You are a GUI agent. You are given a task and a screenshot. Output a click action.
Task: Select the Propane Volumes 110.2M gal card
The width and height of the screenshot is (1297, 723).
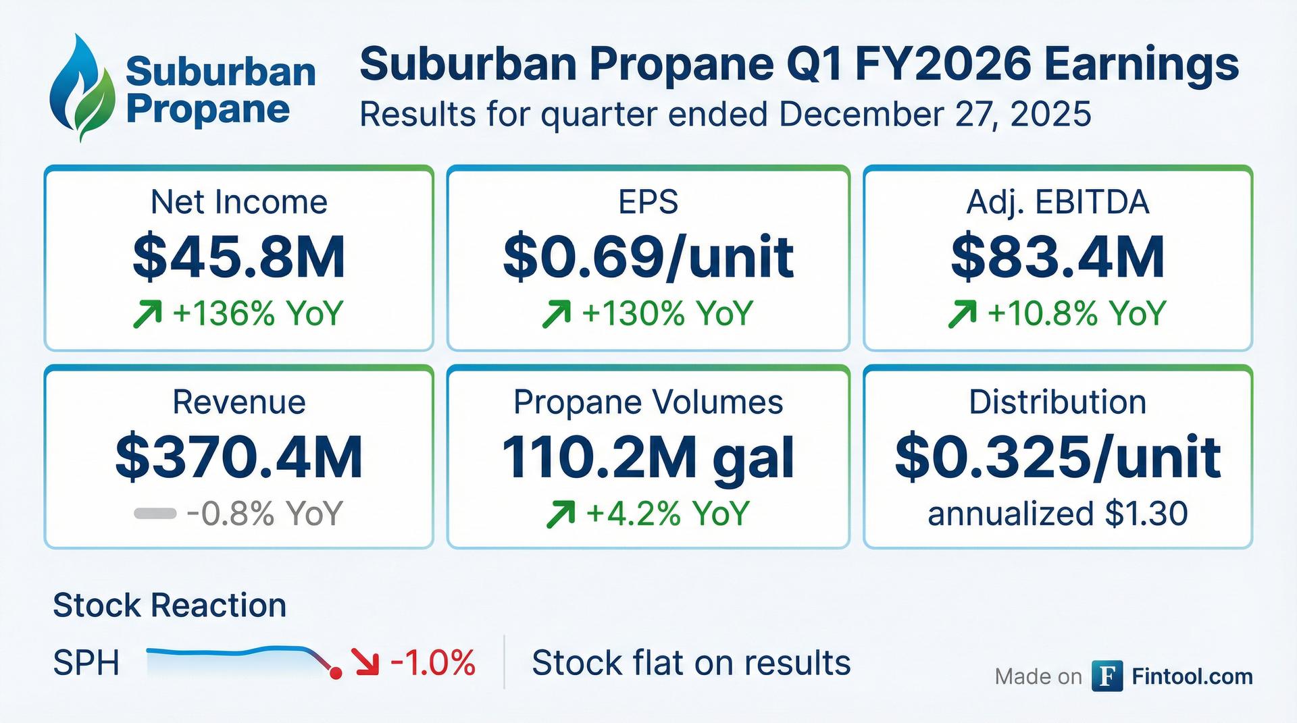648,457
